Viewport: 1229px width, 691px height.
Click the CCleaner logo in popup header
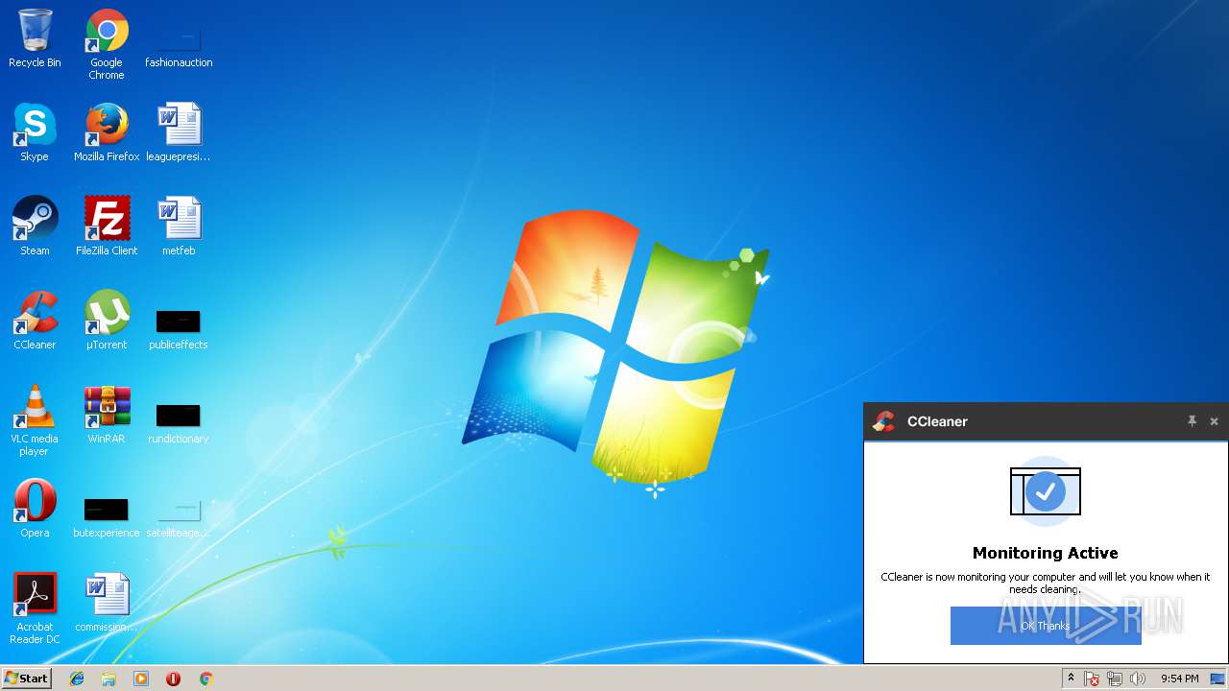[x=884, y=421]
